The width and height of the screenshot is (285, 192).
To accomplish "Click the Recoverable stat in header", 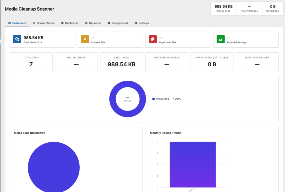I will [249, 8].
